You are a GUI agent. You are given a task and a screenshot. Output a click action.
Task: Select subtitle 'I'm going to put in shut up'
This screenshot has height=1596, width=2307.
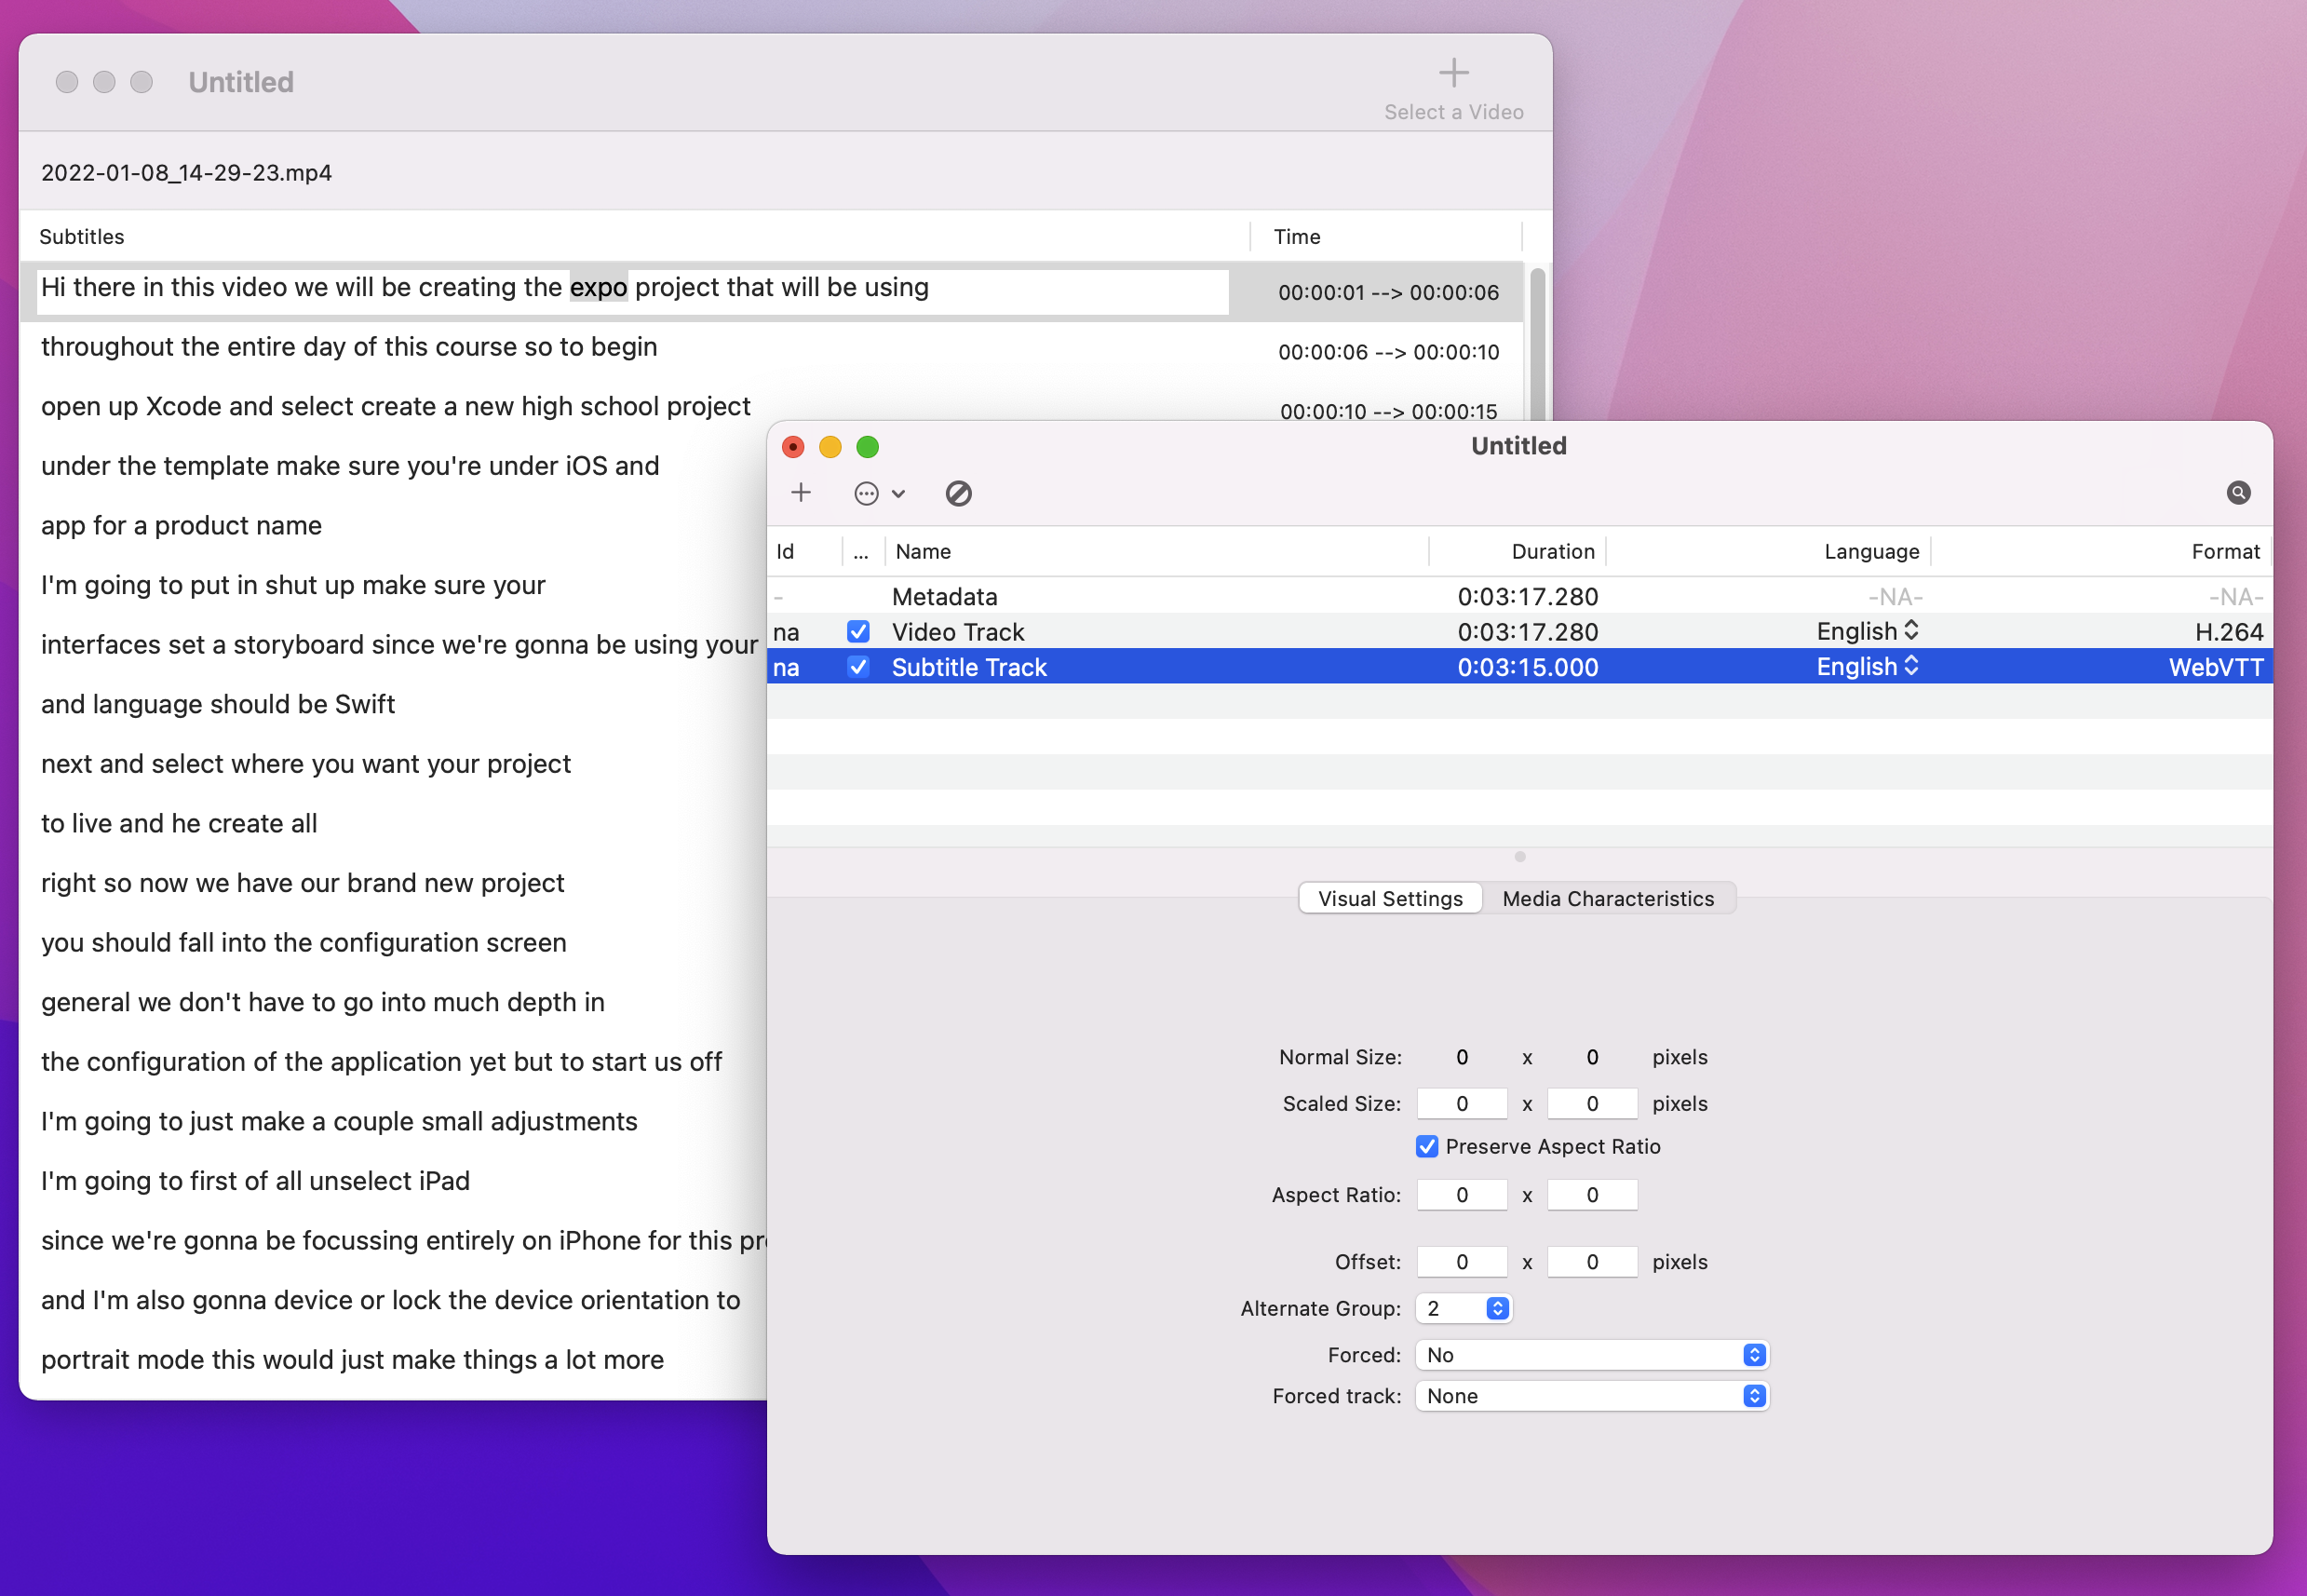(x=293, y=584)
